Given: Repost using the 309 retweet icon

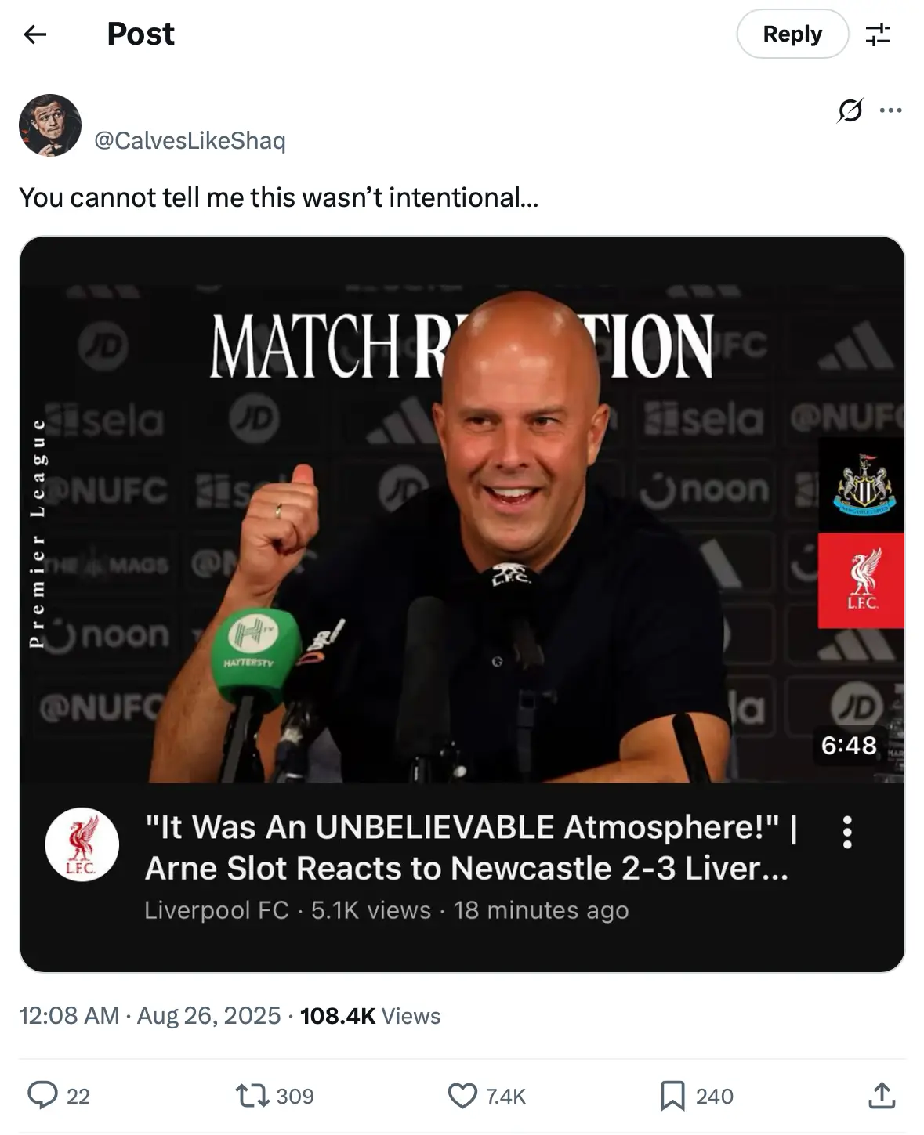Looking at the screenshot, I should (274, 1096).
